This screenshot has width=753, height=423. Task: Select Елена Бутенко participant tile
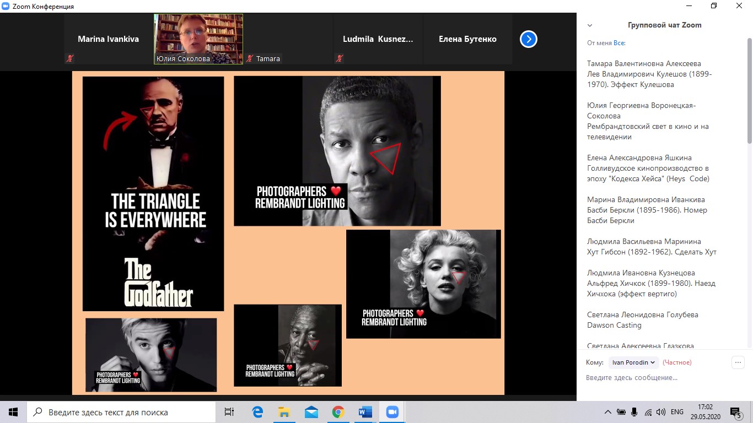pyautogui.click(x=468, y=39)
